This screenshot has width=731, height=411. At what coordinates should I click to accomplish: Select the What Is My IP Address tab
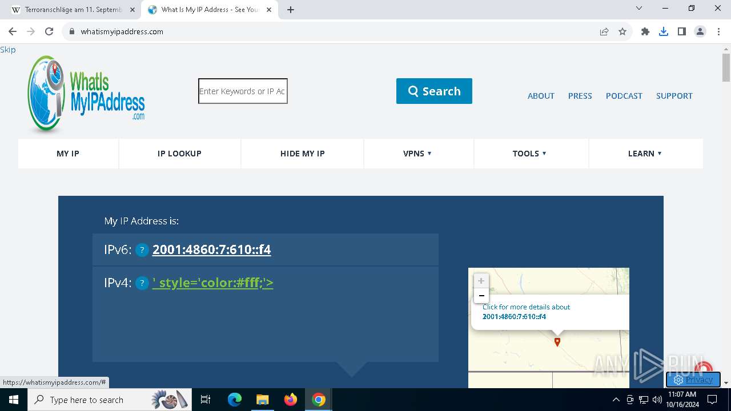pos(210,10)
